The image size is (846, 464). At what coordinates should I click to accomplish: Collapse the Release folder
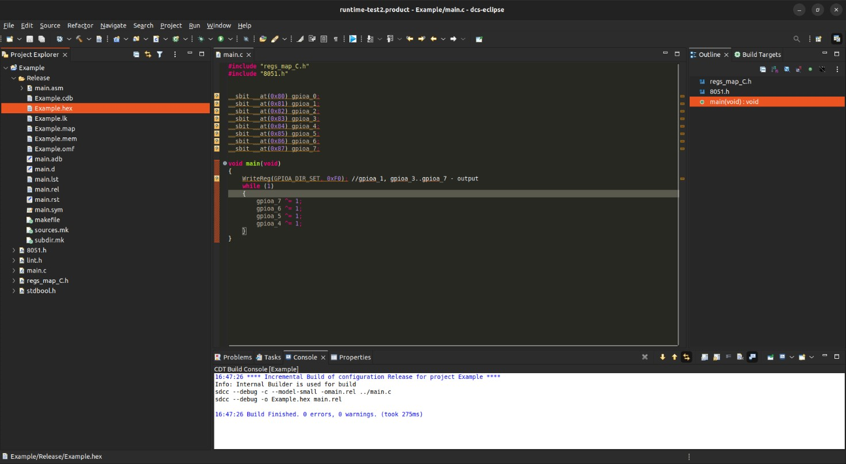click(14, 78)
